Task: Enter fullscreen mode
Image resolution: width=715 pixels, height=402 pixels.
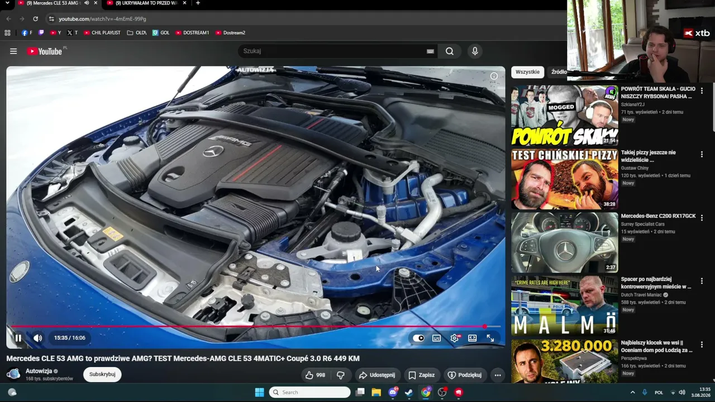Action: (490, 338)
